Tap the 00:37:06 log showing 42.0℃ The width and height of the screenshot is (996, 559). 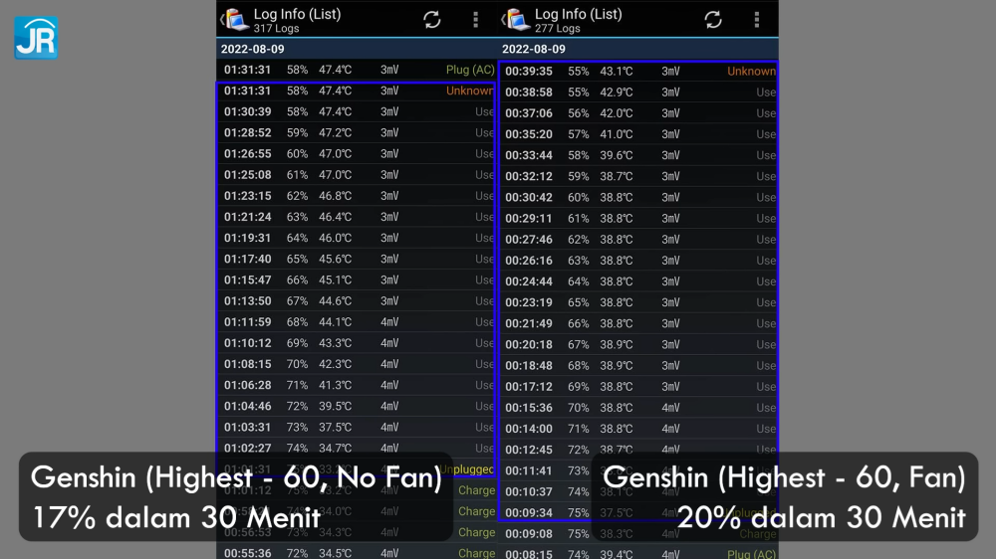click(x=637, y=113)
